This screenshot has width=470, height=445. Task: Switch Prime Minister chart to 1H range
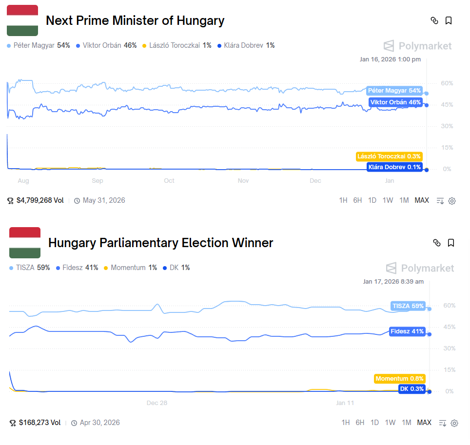[x=343, y=200]
